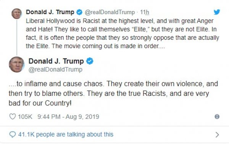
Task: Expand the conversation with the right chevron
Action: [x=217, y=135]
